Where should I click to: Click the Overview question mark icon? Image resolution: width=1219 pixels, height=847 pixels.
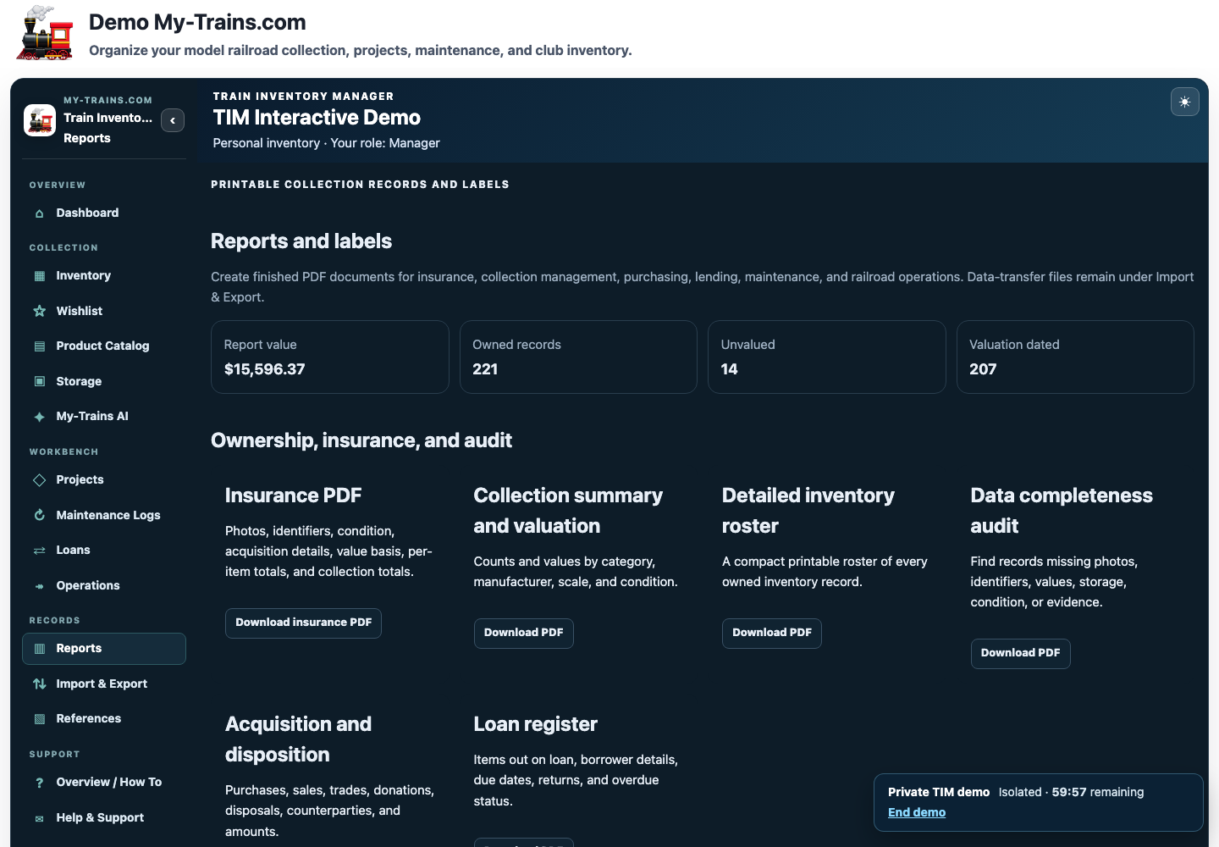pyautogui.click(x=39, y=783)
